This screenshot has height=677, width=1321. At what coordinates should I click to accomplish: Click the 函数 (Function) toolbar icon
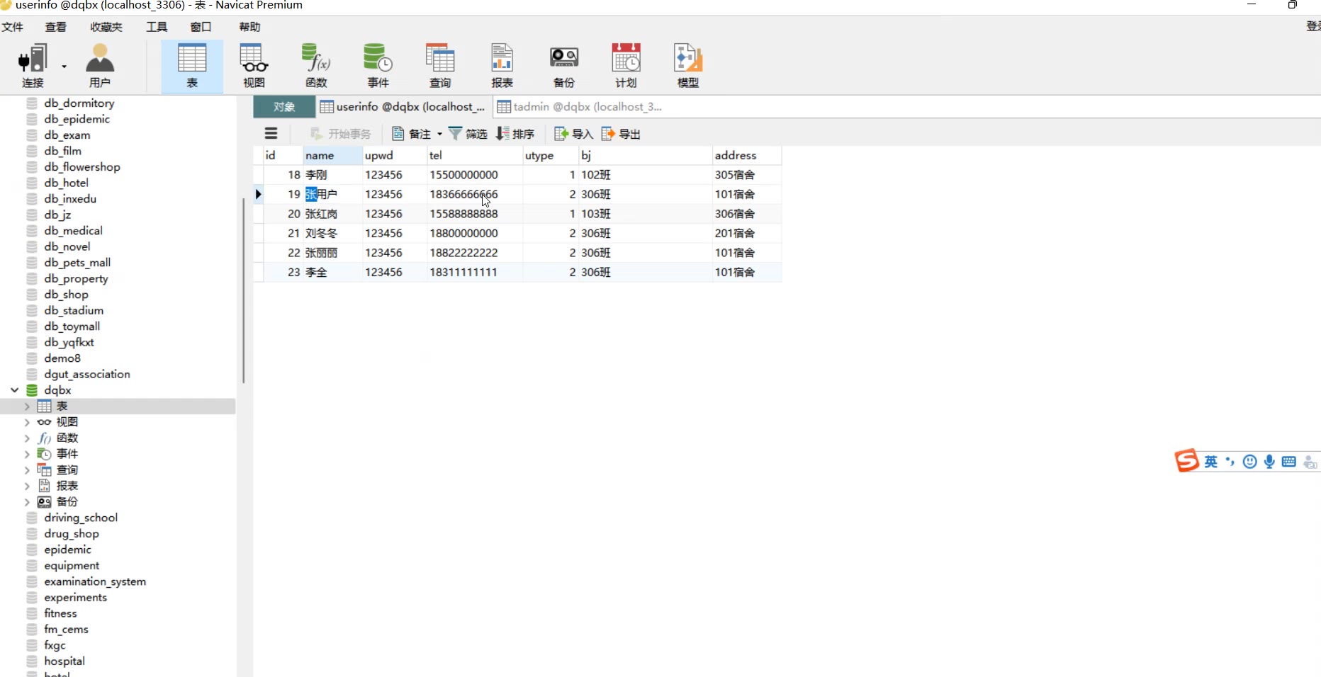(316, 66)
